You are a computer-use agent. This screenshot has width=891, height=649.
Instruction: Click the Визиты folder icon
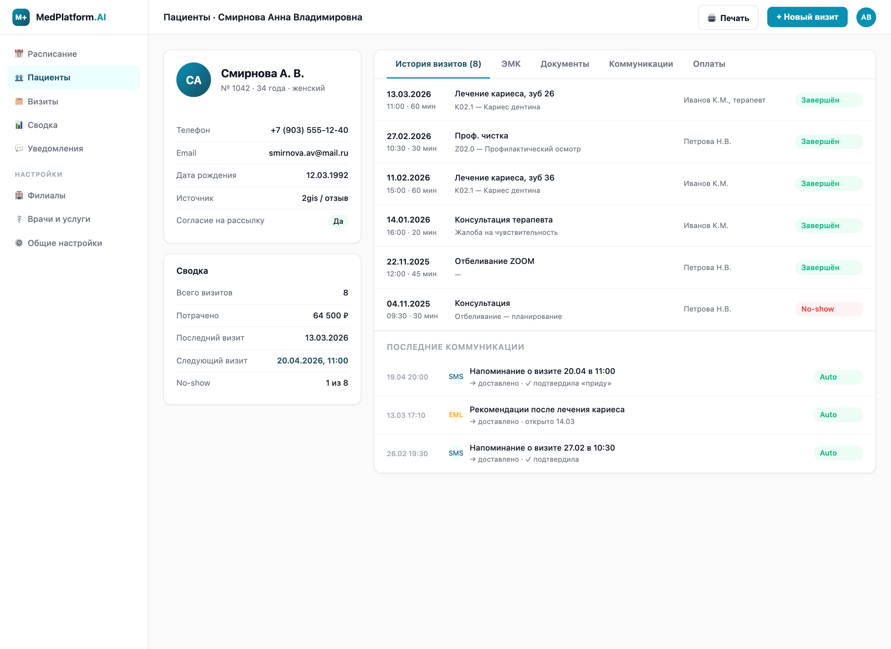(19, 101)
